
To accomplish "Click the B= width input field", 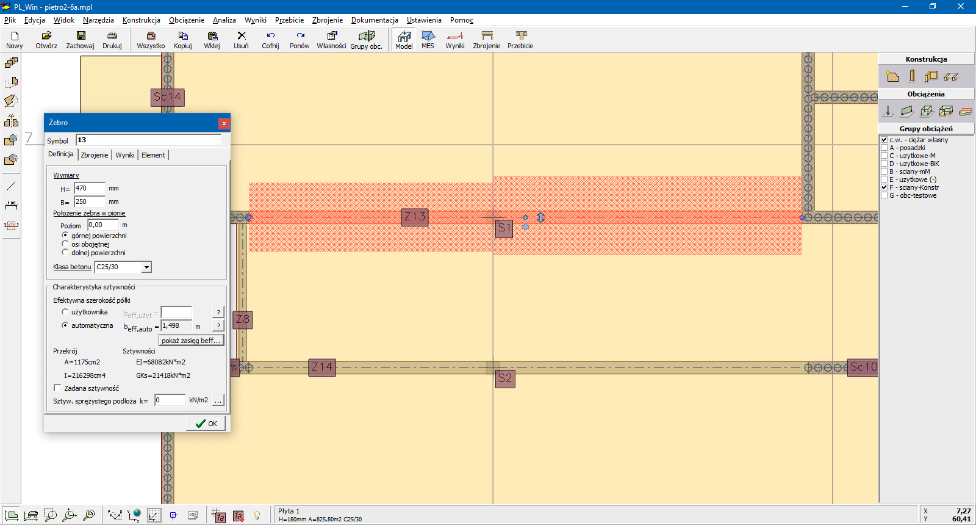I will click(90, 201).
